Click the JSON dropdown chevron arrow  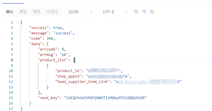coord(91,12)
